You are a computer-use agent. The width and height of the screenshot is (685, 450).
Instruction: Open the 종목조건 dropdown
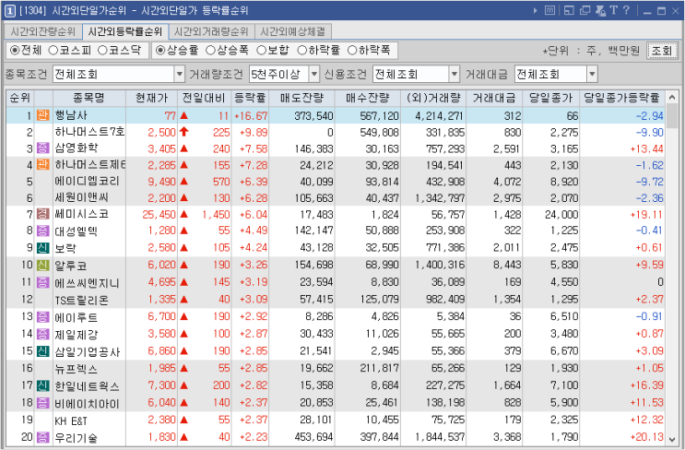point(180,75)
